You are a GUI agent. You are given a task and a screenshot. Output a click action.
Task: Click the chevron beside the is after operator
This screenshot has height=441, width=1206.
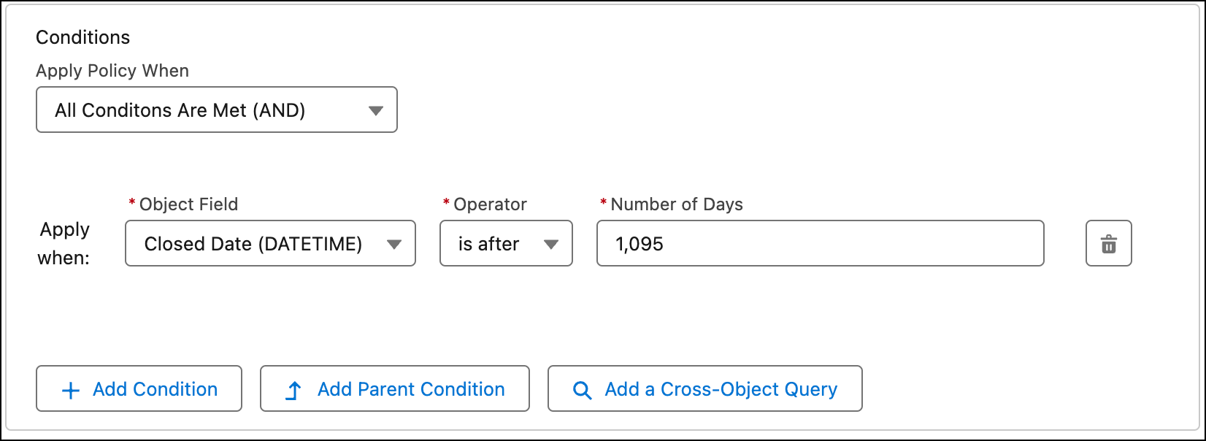553,244
